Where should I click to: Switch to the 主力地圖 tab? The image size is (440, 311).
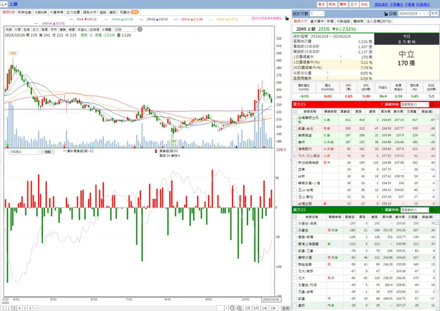tap(73, 12)
